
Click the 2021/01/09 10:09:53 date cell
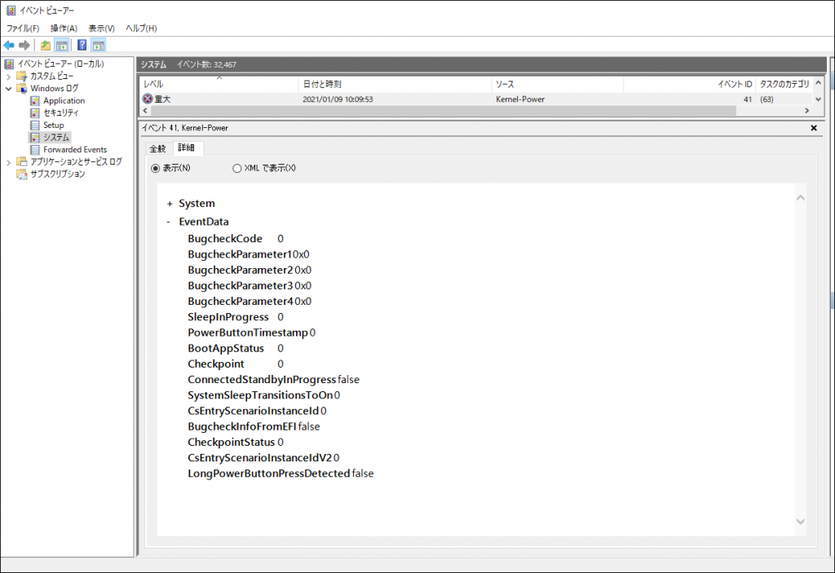tap(338, 99)
